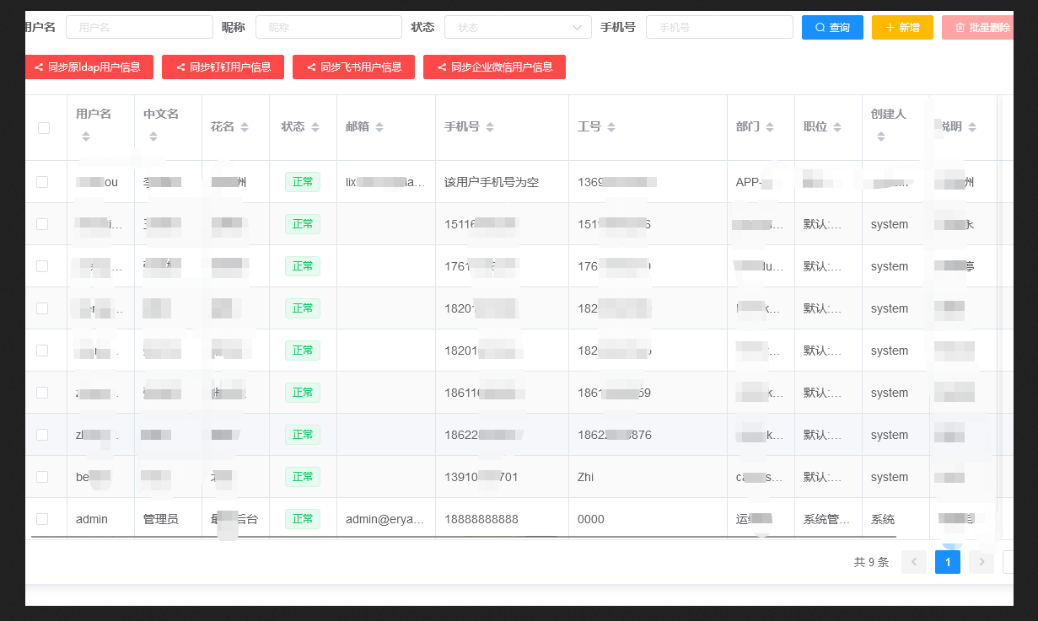Open the 状态 status dropdown
Image resolution: width=1038 pixels, height=621 pixels.
[517, 27]
